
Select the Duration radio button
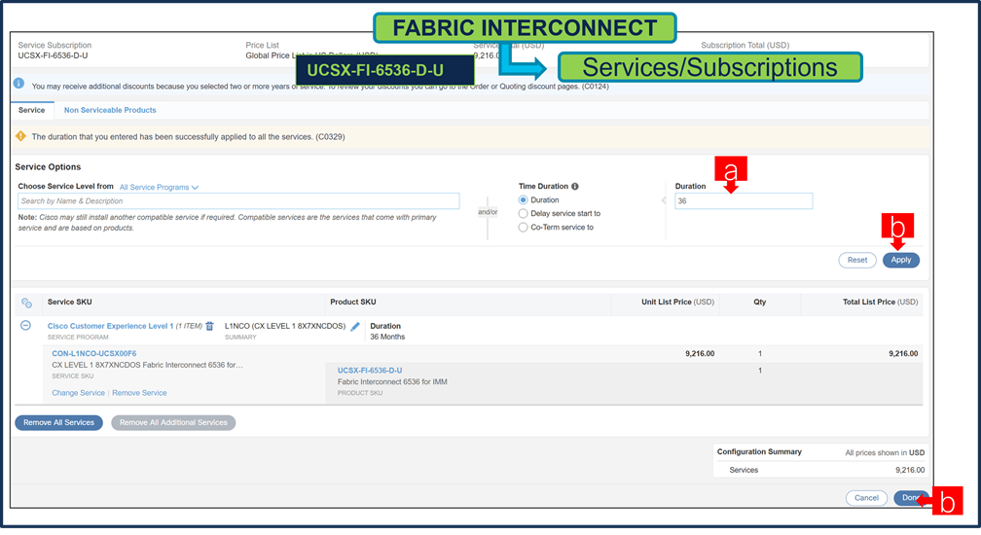tap(523, 200)
